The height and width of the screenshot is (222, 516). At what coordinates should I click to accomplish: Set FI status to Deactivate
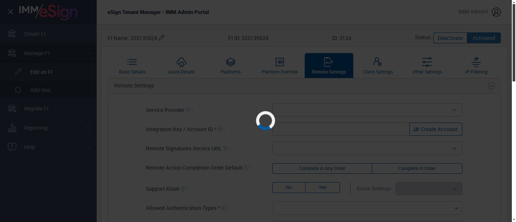[x=450, y=38]
